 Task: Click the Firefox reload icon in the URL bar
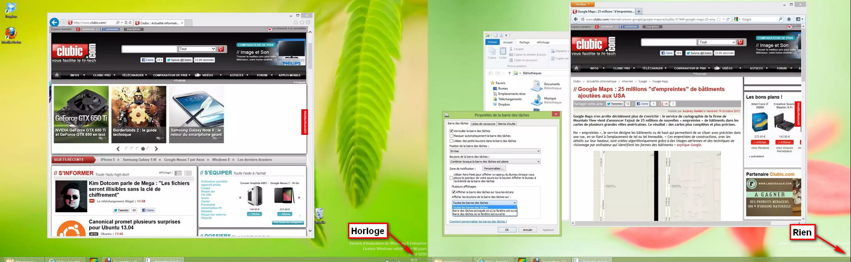tap(728, 19)
